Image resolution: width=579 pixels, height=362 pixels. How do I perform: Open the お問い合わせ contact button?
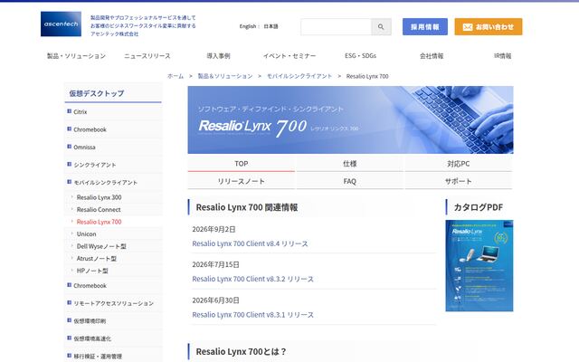pyautogui.click(x=489, y=26)
